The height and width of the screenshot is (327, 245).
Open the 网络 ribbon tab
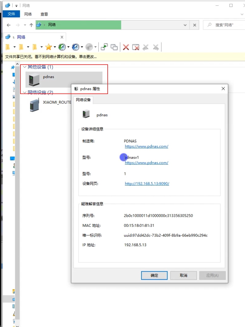(x=28, y=14)
